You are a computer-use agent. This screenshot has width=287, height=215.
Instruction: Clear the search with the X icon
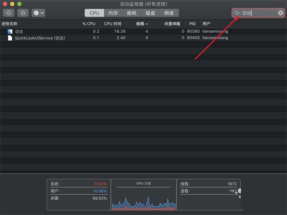[x=280, y=13]
